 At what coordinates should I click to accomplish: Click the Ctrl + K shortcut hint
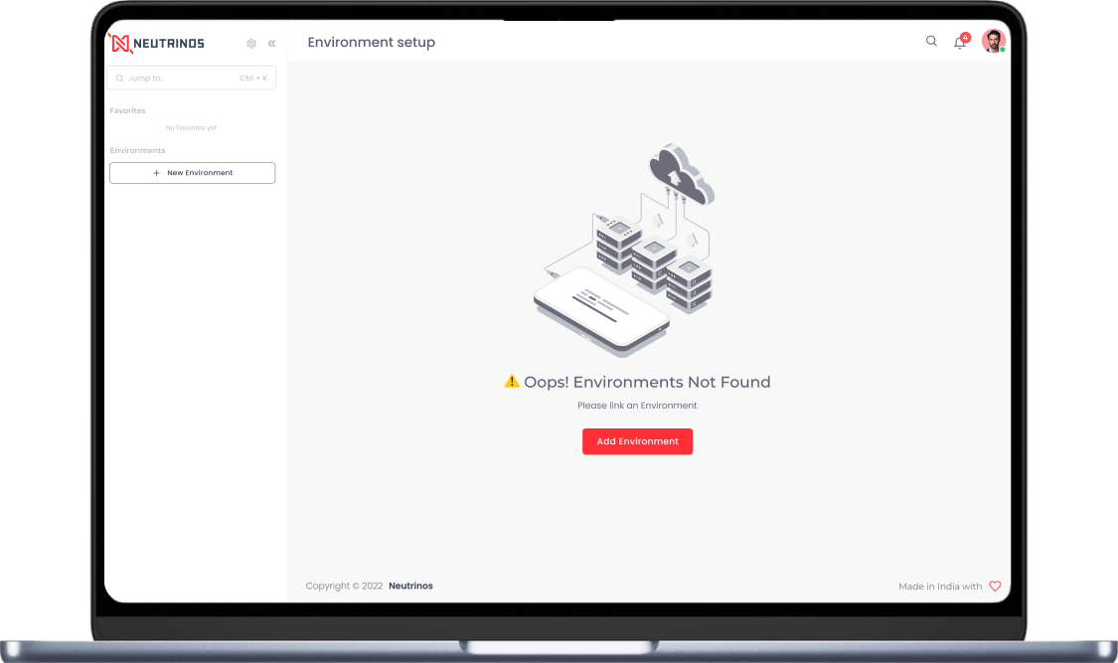[253, 79]
